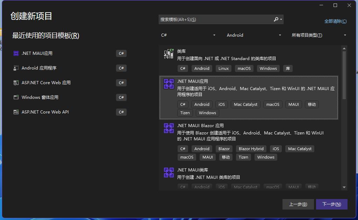358x220 pixels.
Task: Click the .NET MAUI应用 icon in recent templates
Action: [16, 53]
